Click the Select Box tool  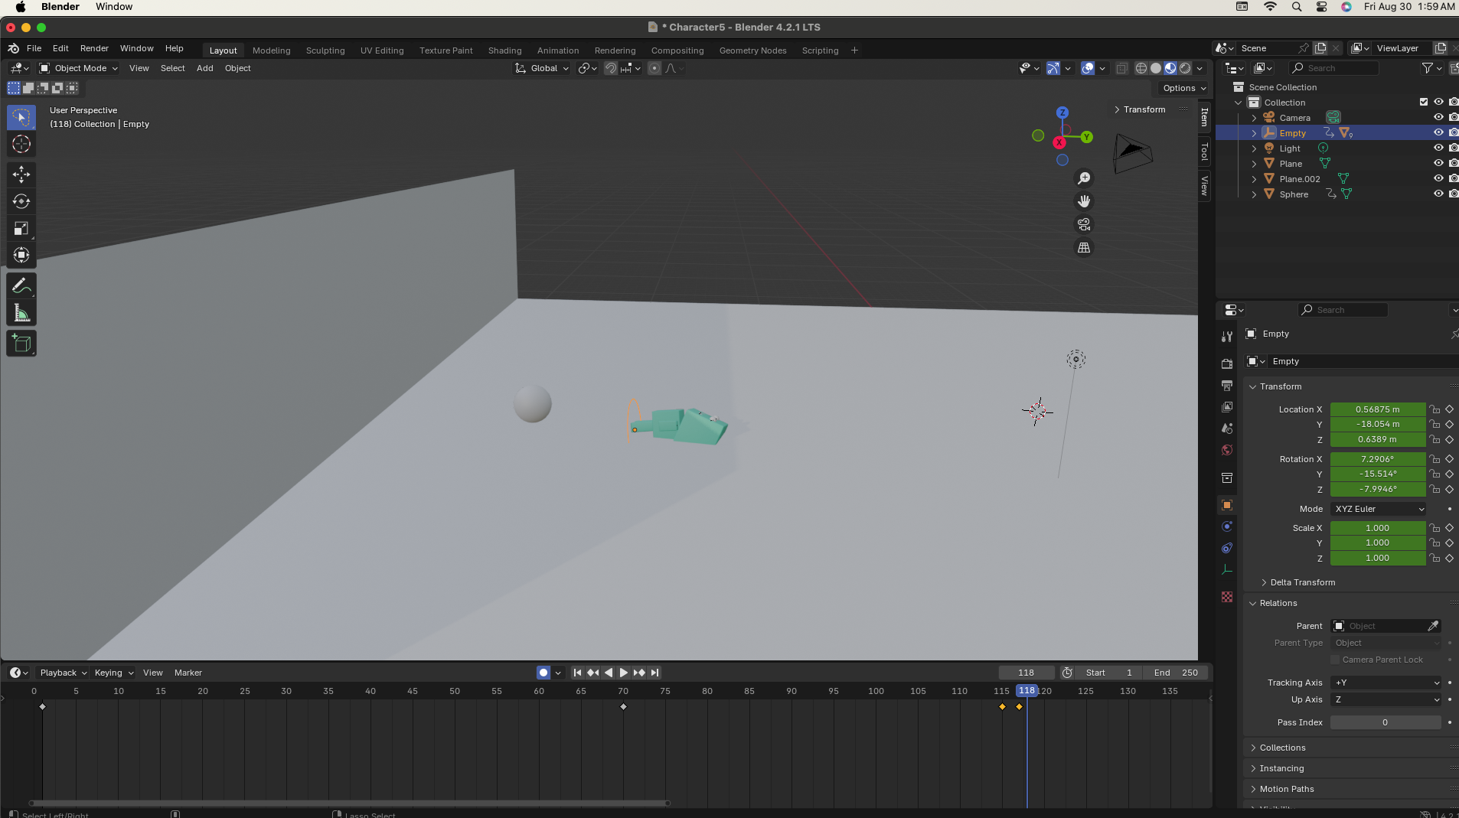point(21,118)
